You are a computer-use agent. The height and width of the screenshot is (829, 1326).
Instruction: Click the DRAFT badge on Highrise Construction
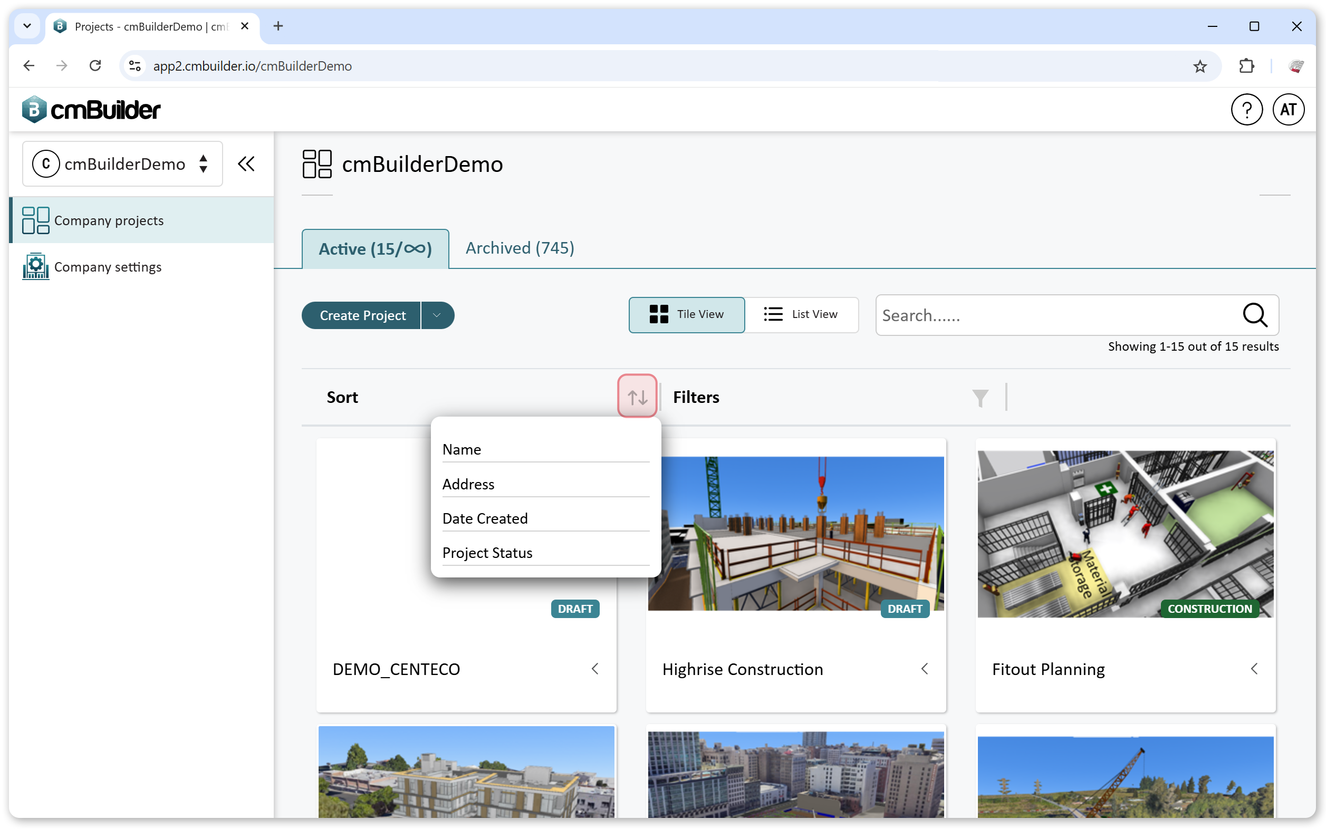(x=905, y=609)
